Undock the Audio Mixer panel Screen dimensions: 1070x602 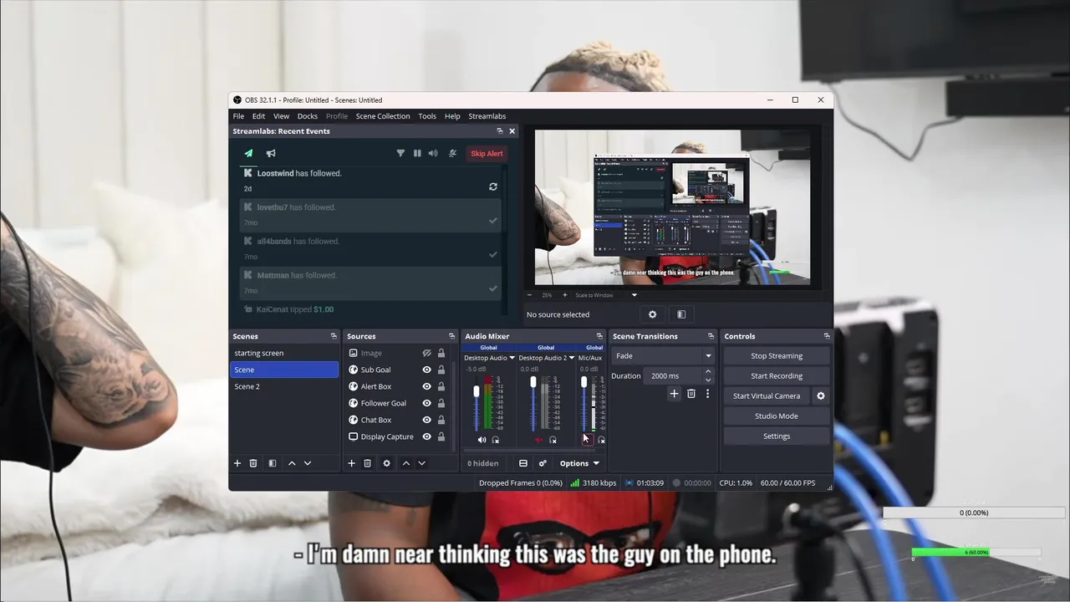(x=599, y=336)
